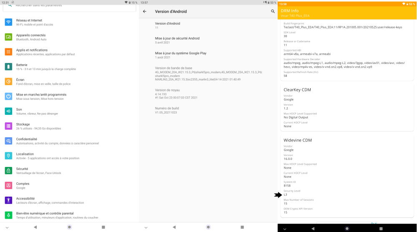Viewport: 417px width, 232px height.
Task: Open Mise en marche/arrêt programmés
Action: (x=69, y=96)
